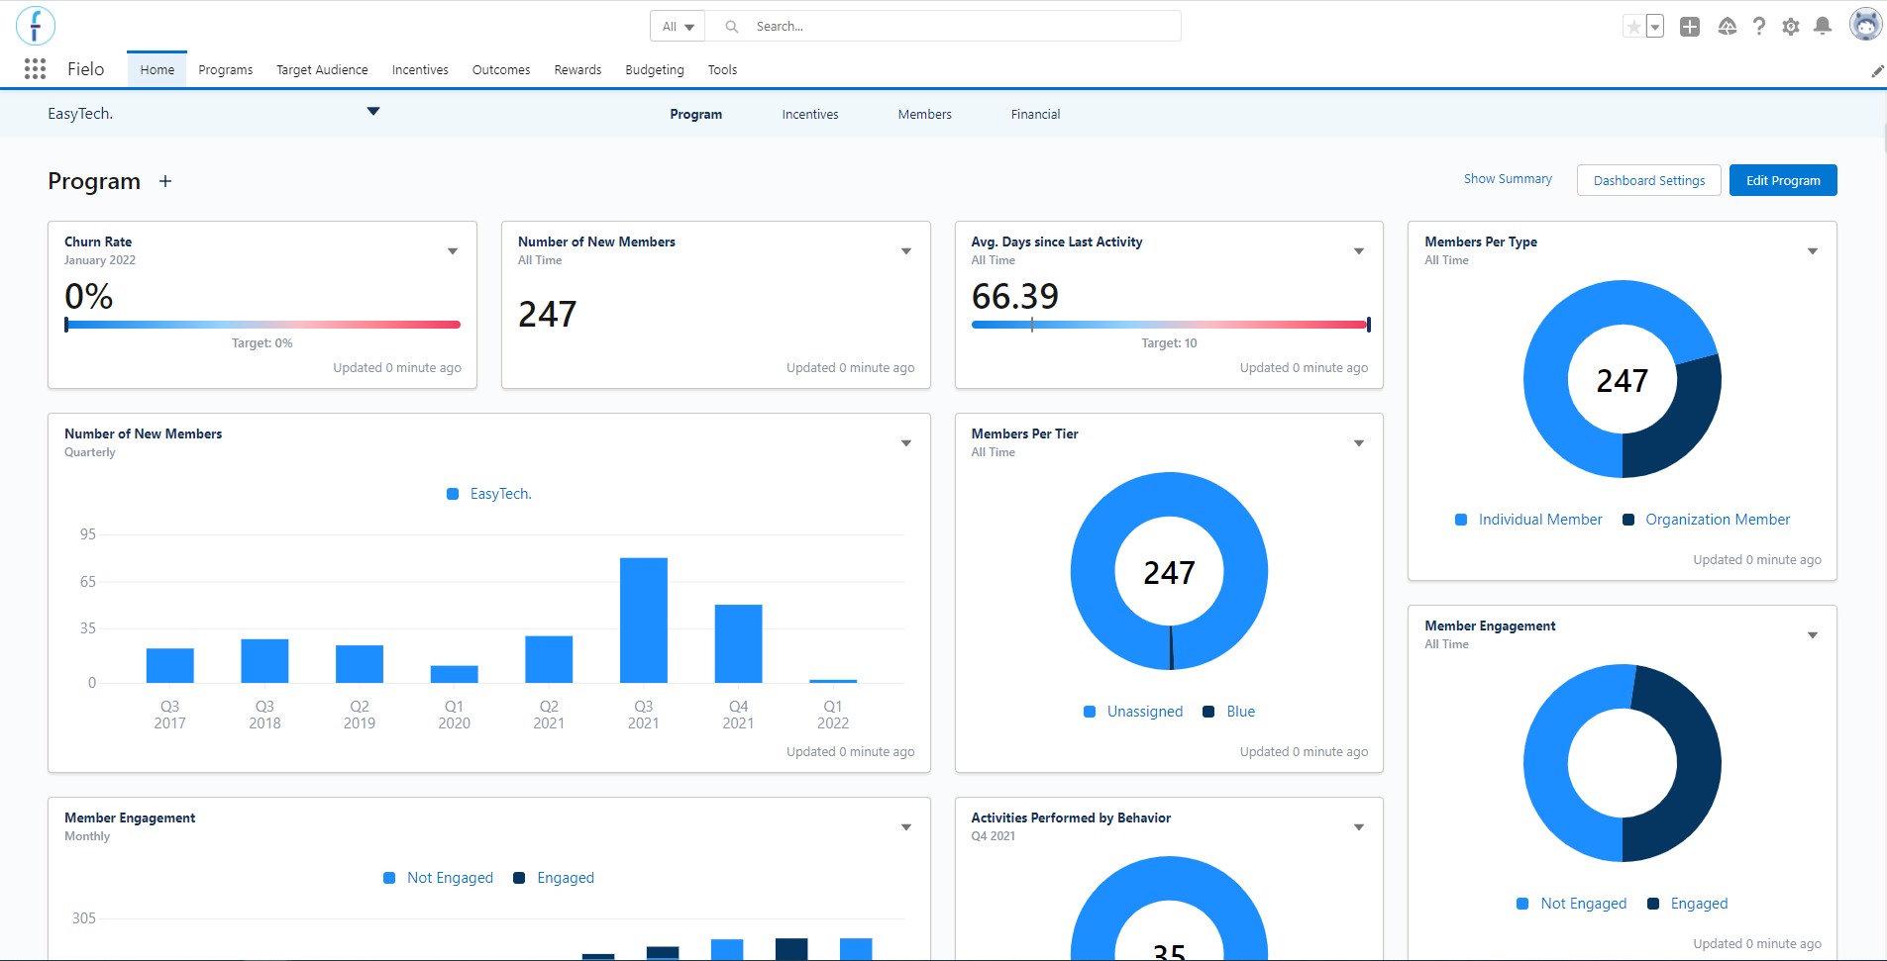Toggle the Blue tier legend item

click(x=1229, y=712)
